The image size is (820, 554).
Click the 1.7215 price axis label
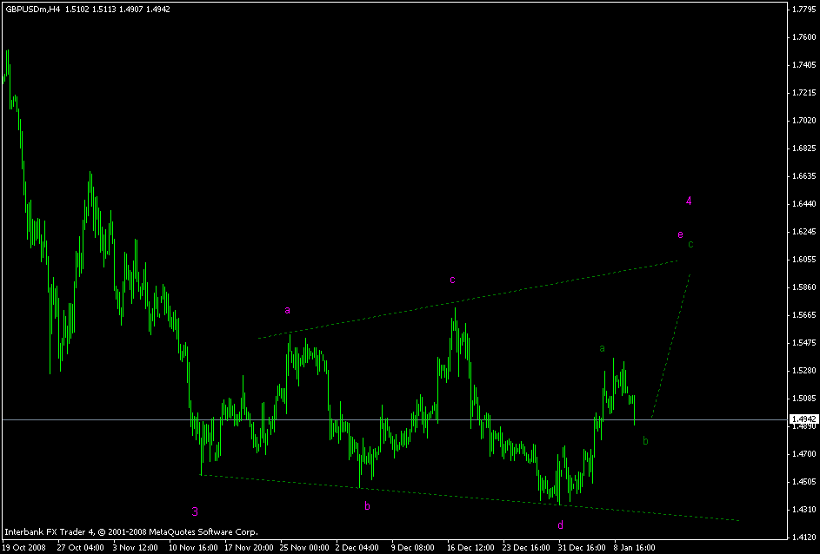pos(803,92)
